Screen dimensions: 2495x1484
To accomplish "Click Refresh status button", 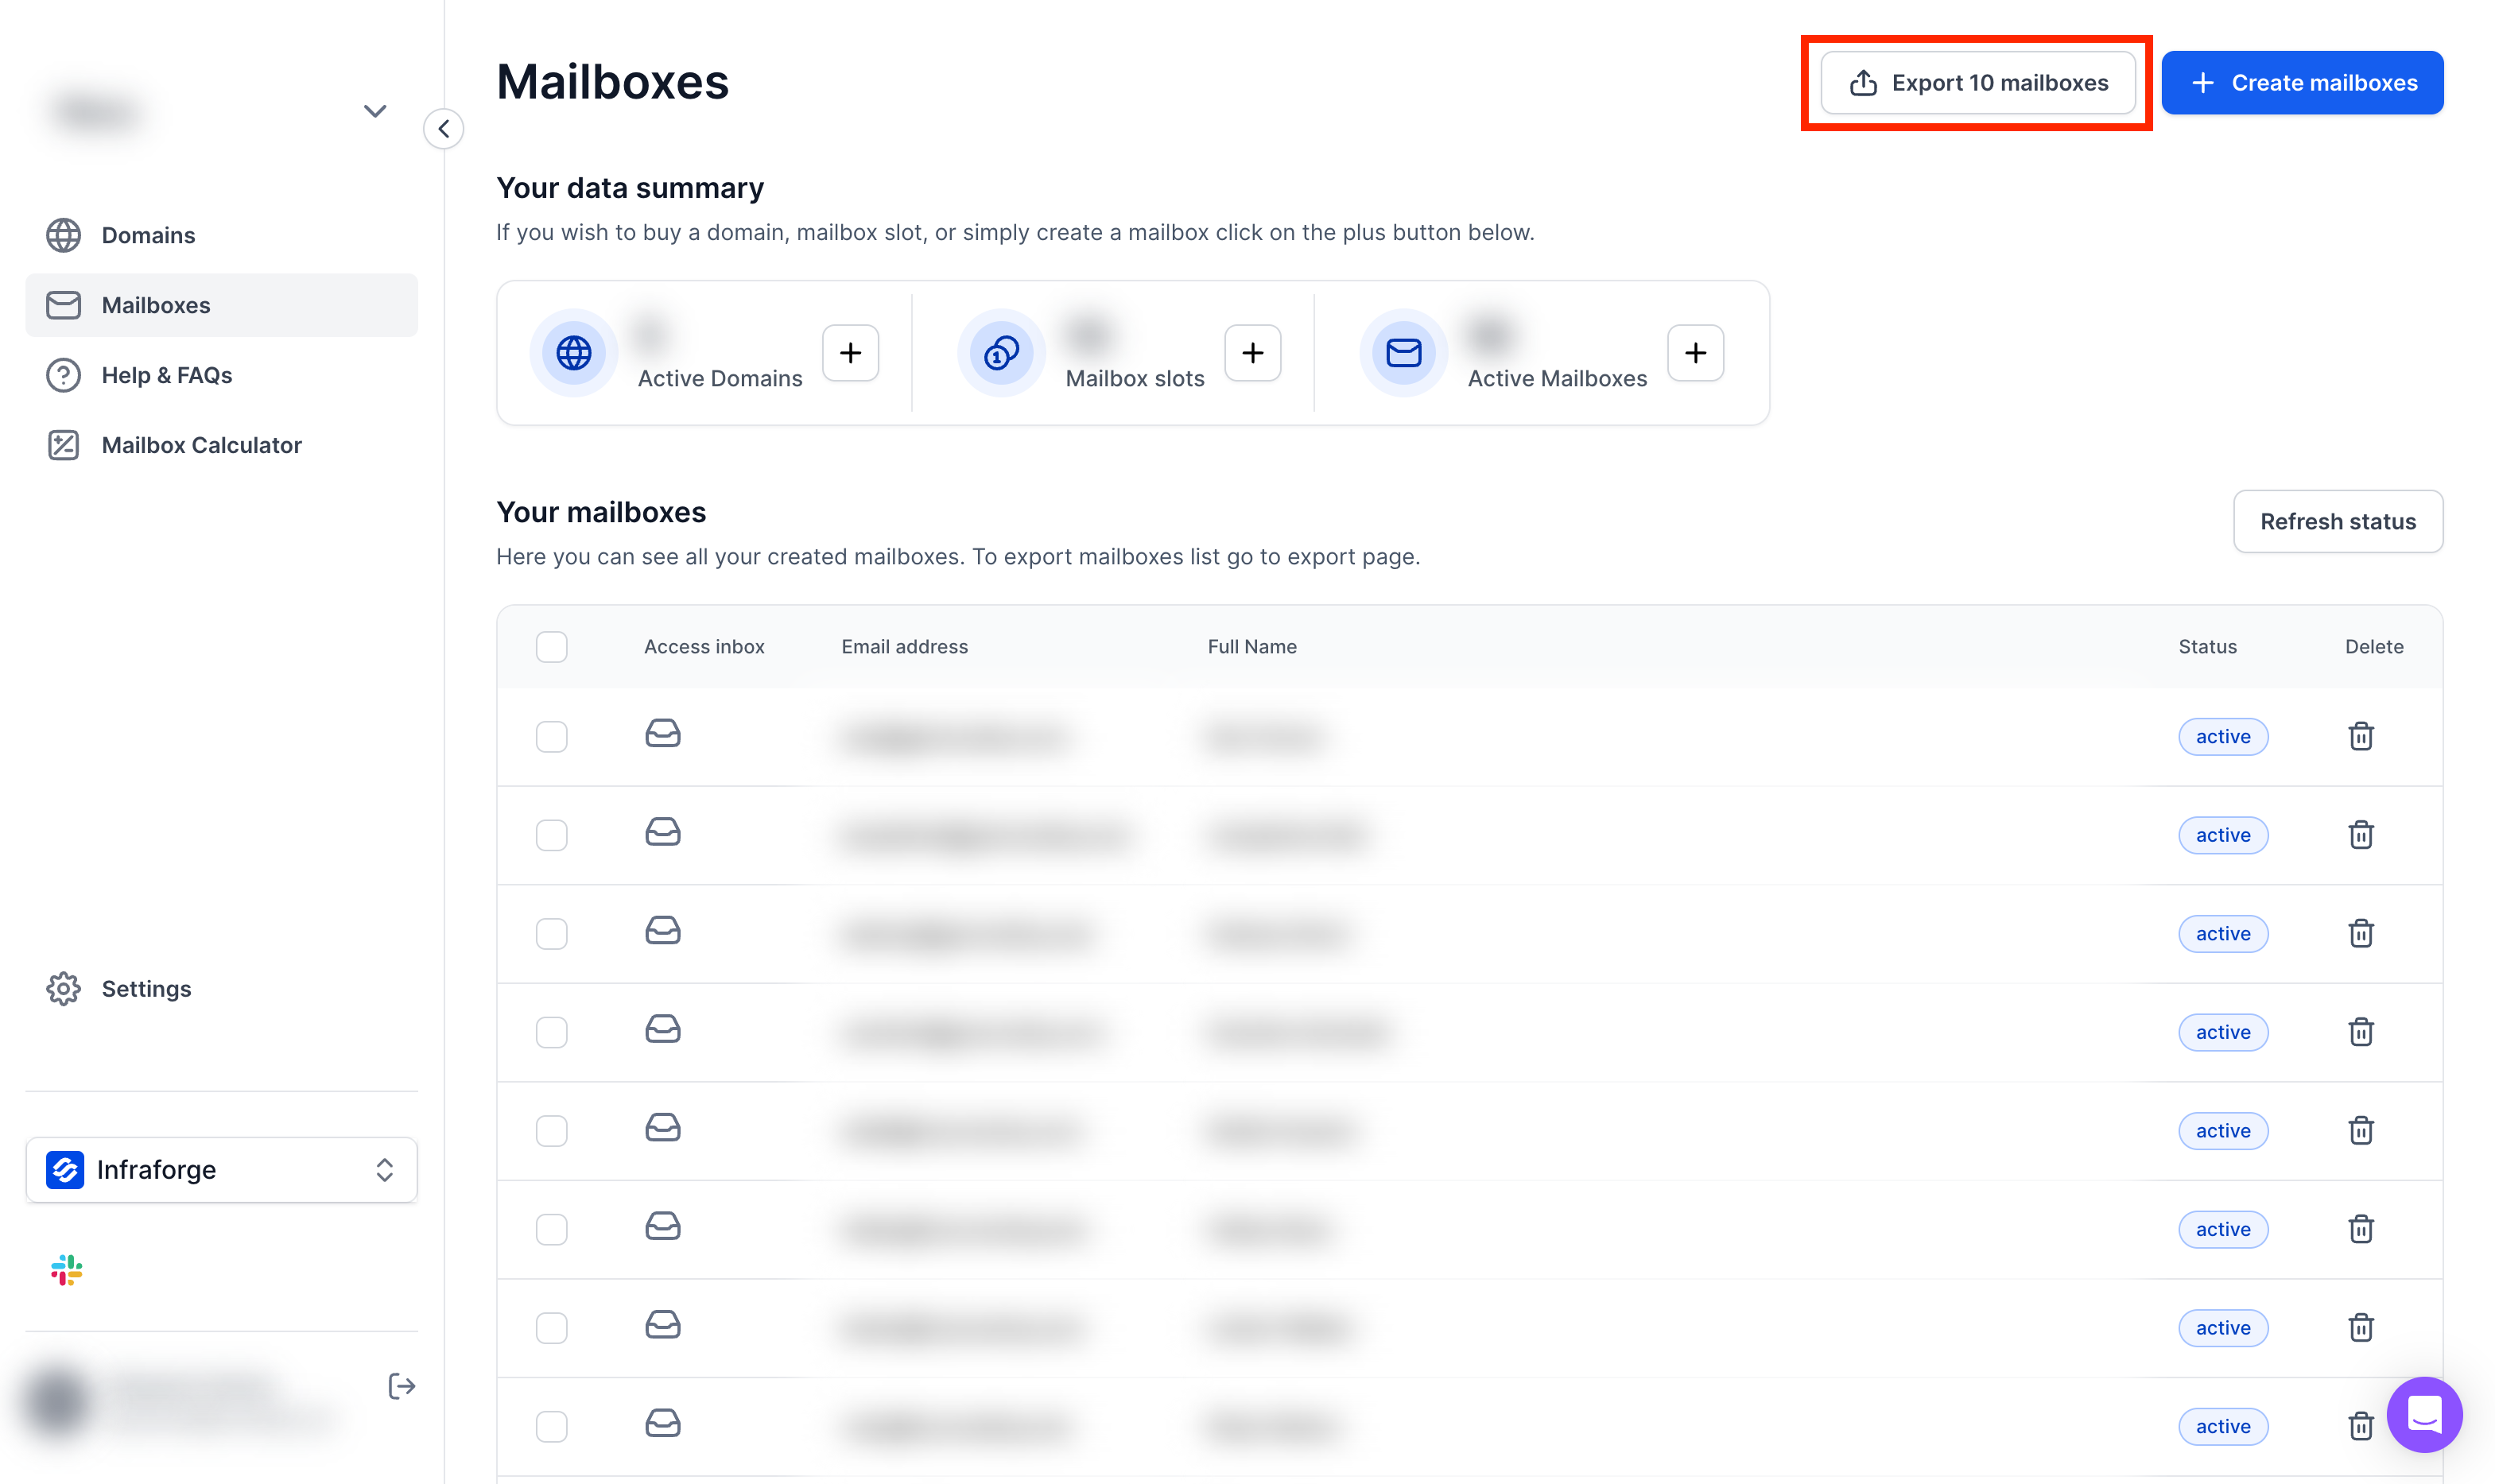I will [x=2337, y=521].
